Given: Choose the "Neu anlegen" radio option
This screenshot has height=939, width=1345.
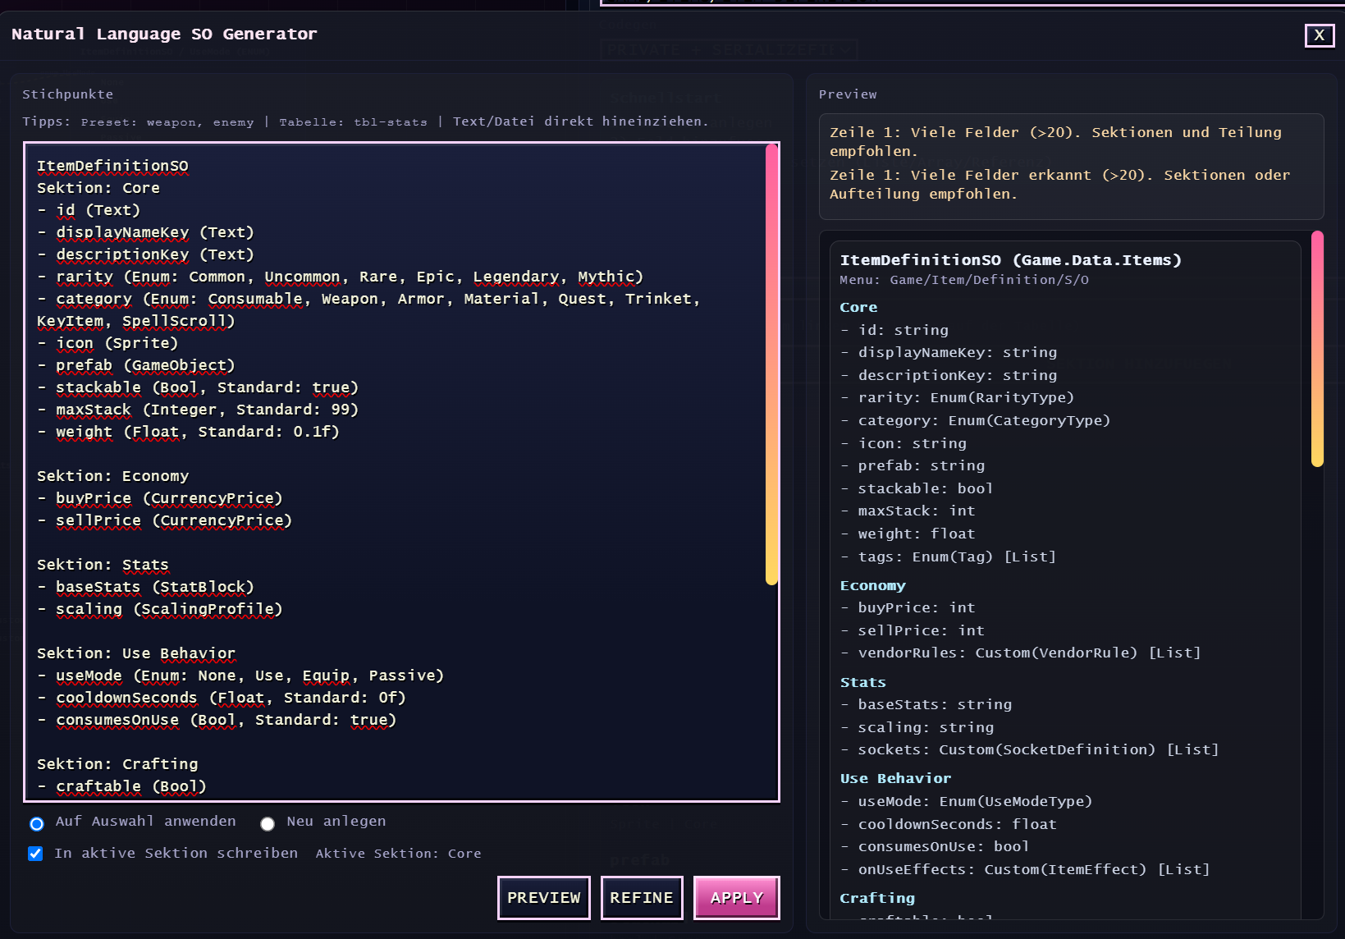Looking at the screenshot, I should [x=268, y=823].
